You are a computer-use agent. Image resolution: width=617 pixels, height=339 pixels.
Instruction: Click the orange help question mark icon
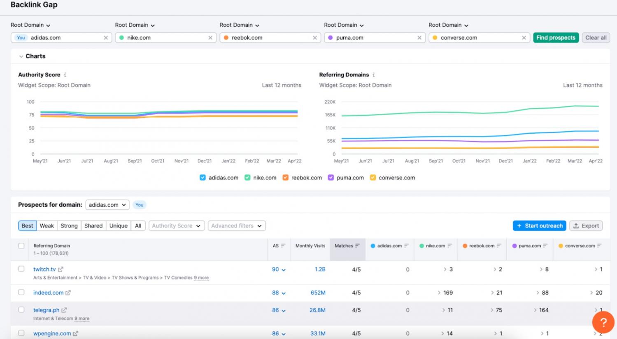603,322
